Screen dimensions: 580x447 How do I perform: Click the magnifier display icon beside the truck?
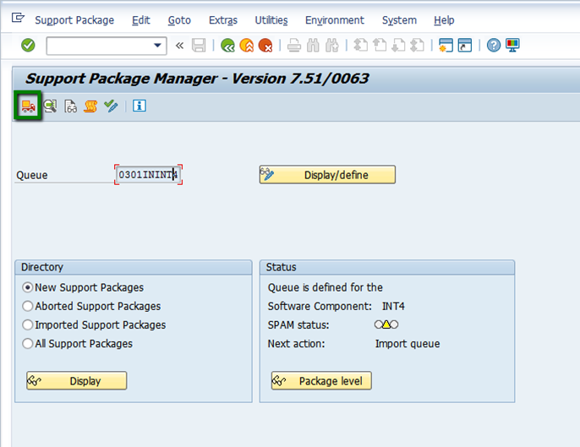click(x=50, y=106)
